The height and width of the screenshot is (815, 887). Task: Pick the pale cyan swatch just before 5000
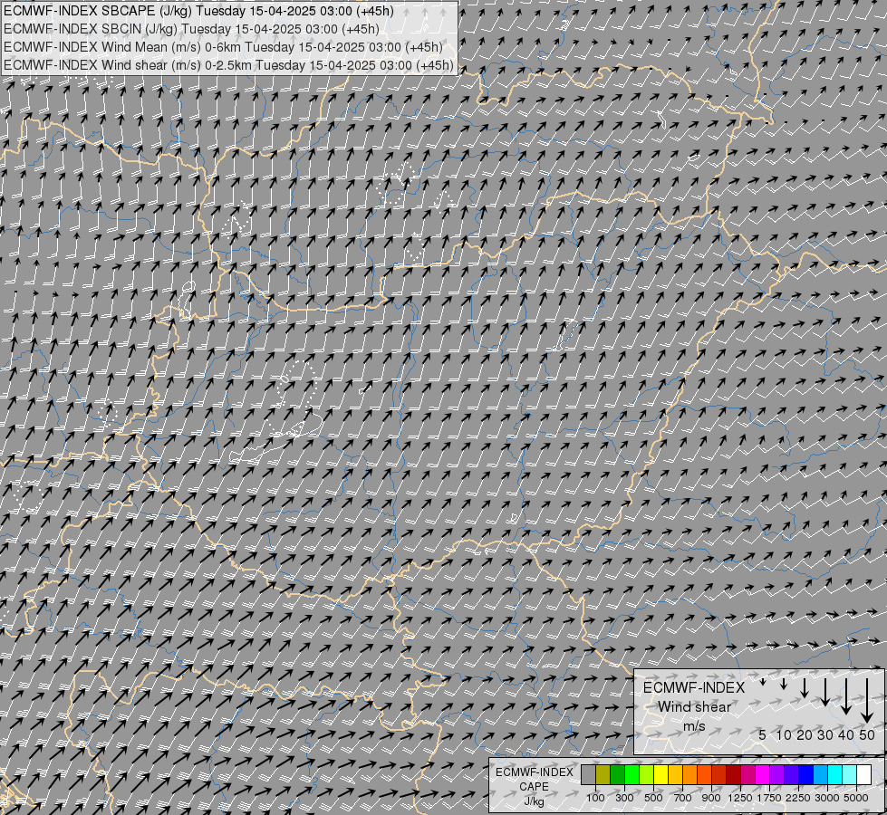pyautogui.click(x=850, y=775)
